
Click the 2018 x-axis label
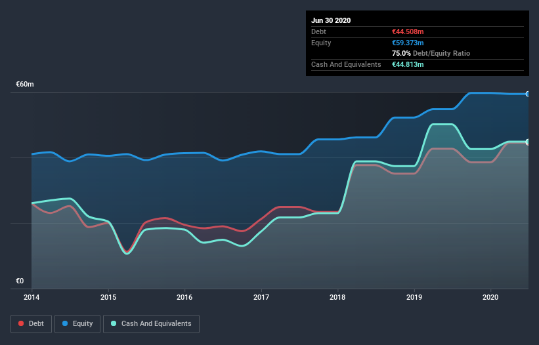pos(337,297)
